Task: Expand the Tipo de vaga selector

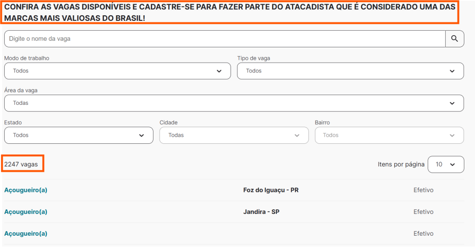Action: coord(350,71)
